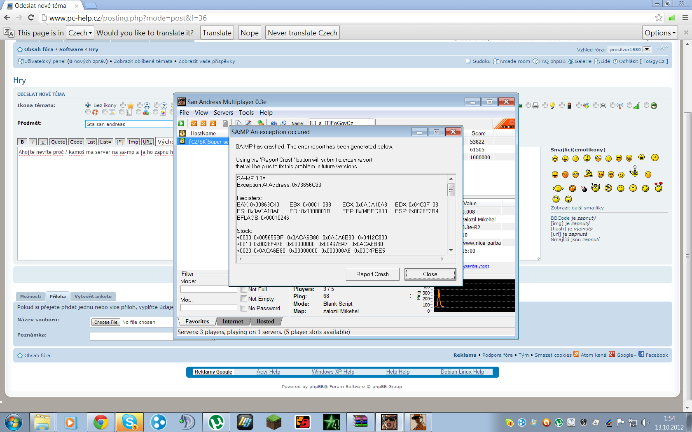The image size is (692, 432).
Task: Open WinRAR from the taskbar
Action: (360, 422)
